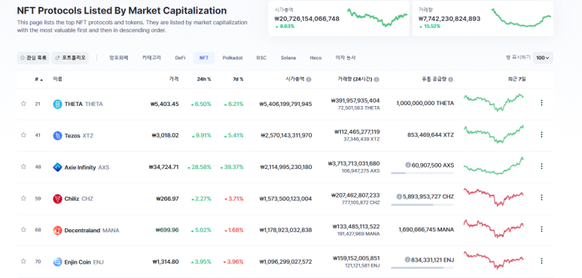
Task: Star Decentraland to add to watchlist
Action: 23,230
